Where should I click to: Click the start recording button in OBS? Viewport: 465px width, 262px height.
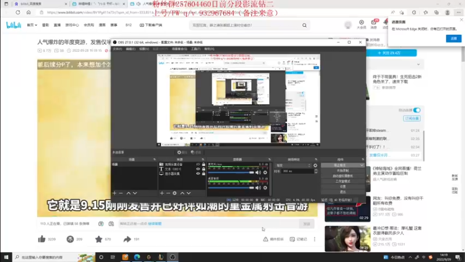pos(342,171)
